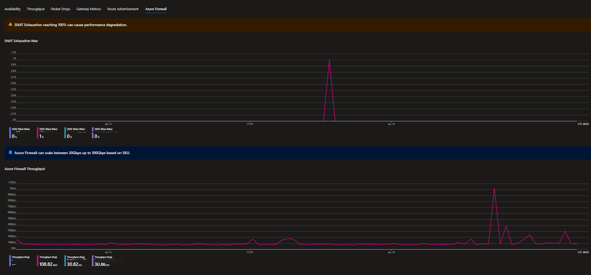Click the blue Throughput legend color bar
This screenshot has width=591, height=275.
pyautogui.click(x=10, y=261)
